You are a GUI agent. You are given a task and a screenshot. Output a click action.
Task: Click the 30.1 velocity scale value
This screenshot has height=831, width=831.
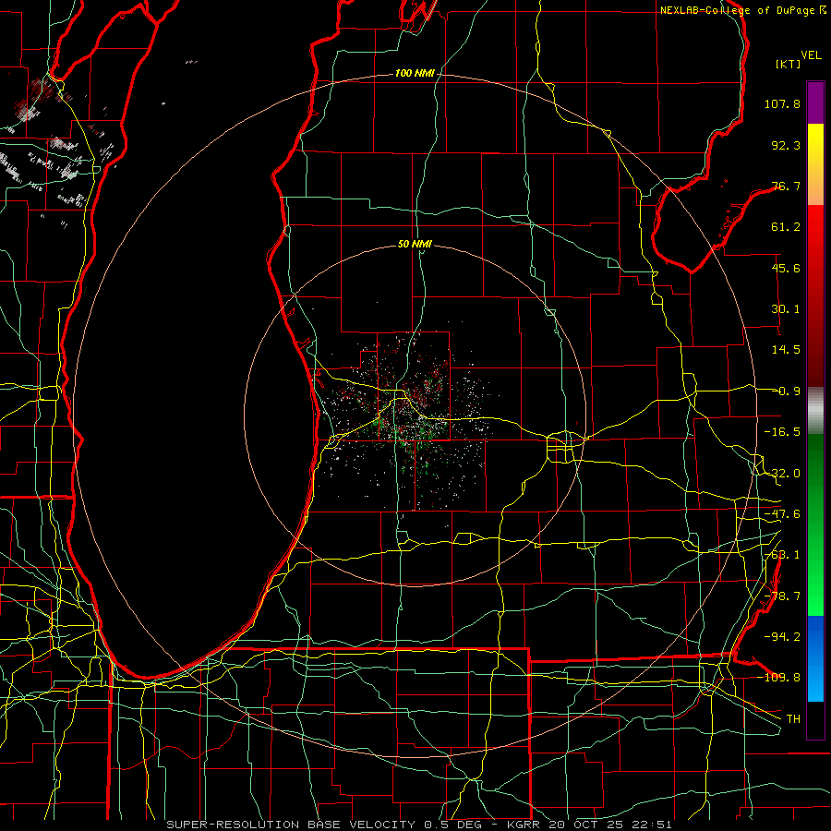pos(786,309)
